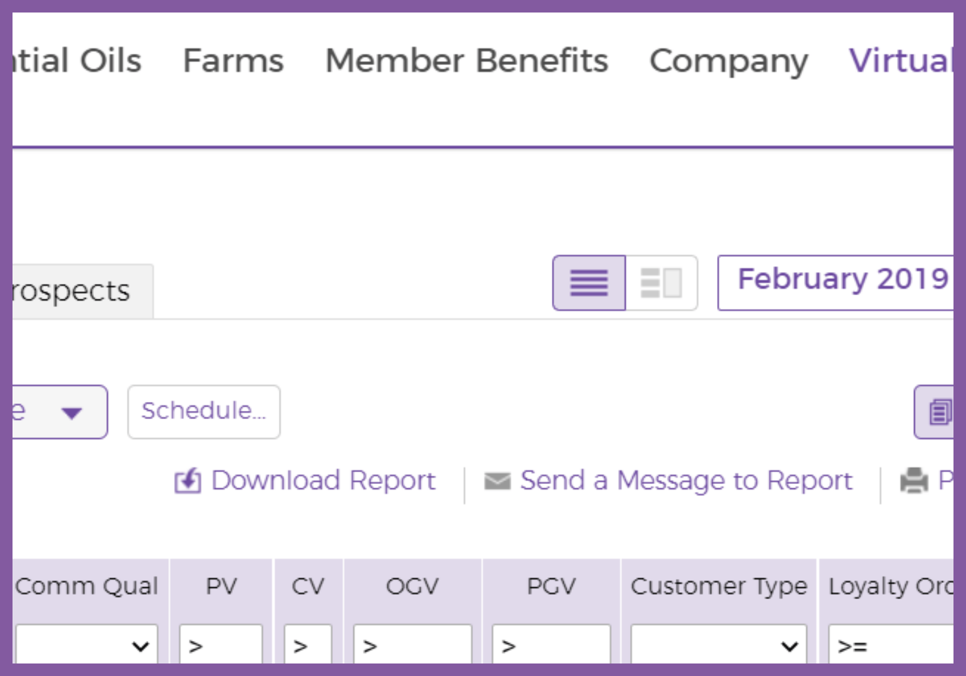This screenshot has width=966, height=676.
Task: Click the envelope message icon
Action: click(497, 481)
